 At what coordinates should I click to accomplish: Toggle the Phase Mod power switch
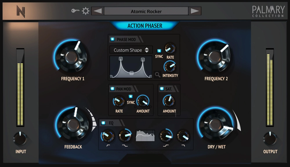pos(112,39)
